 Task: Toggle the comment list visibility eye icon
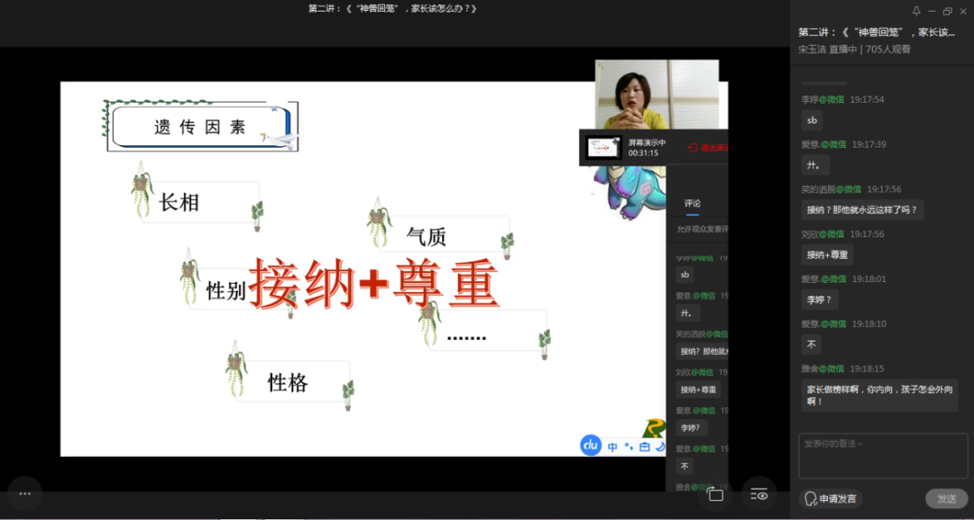click(759, 494)
